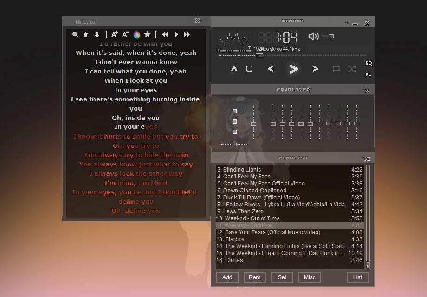
Task: Toggle the bottom equalizer square button
Action: [234, 132]
